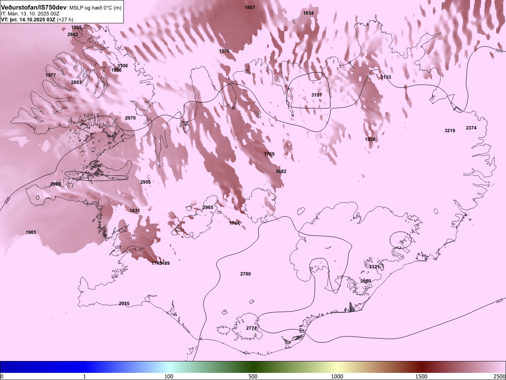Click the 1938 height value

pyautogui.click(x=370, y=139)
